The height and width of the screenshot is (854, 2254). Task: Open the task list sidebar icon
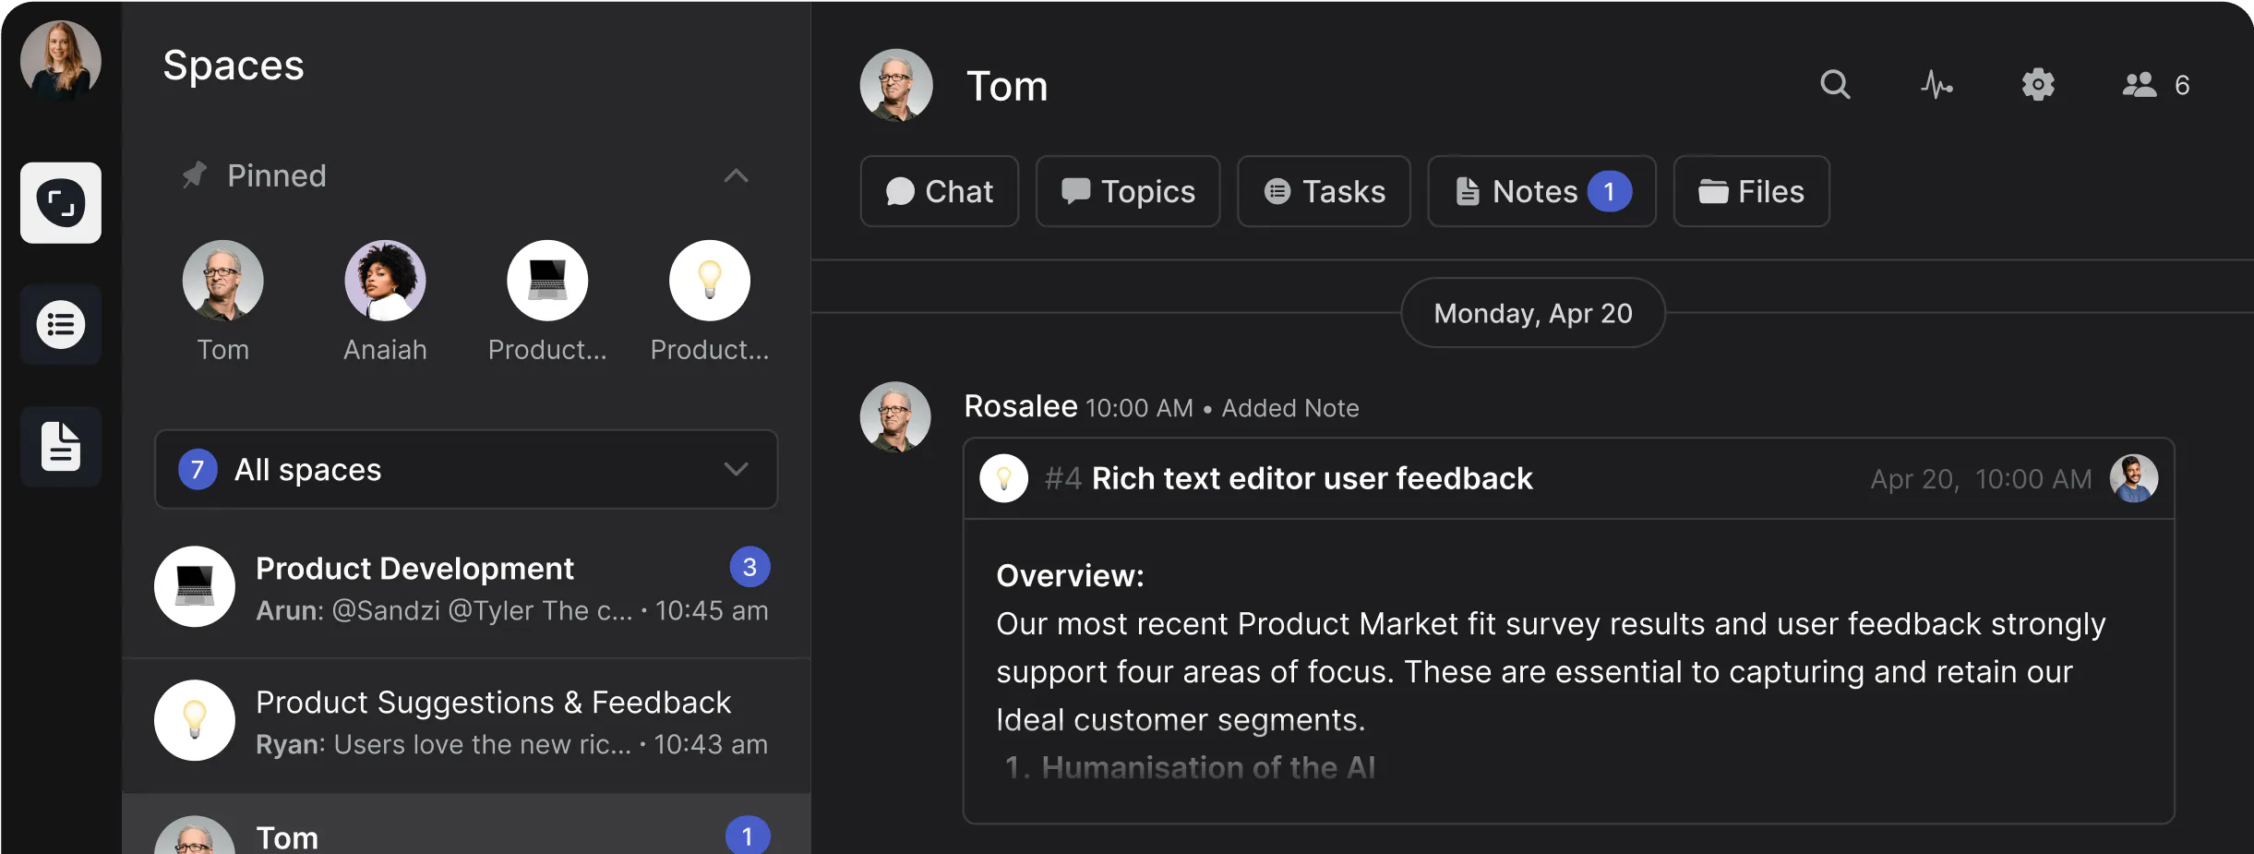pyautogui.click(x=61, y=325)
